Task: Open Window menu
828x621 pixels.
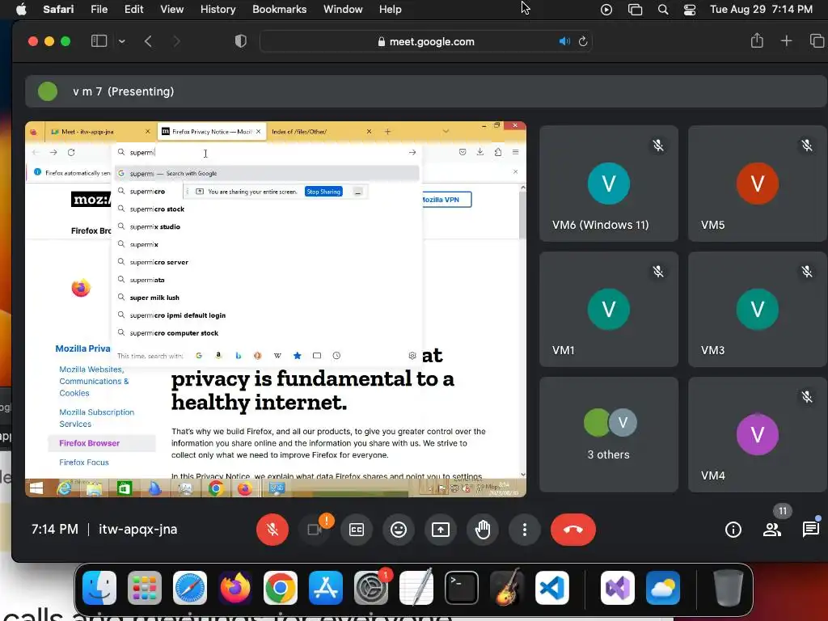Action: pos(343,9)
